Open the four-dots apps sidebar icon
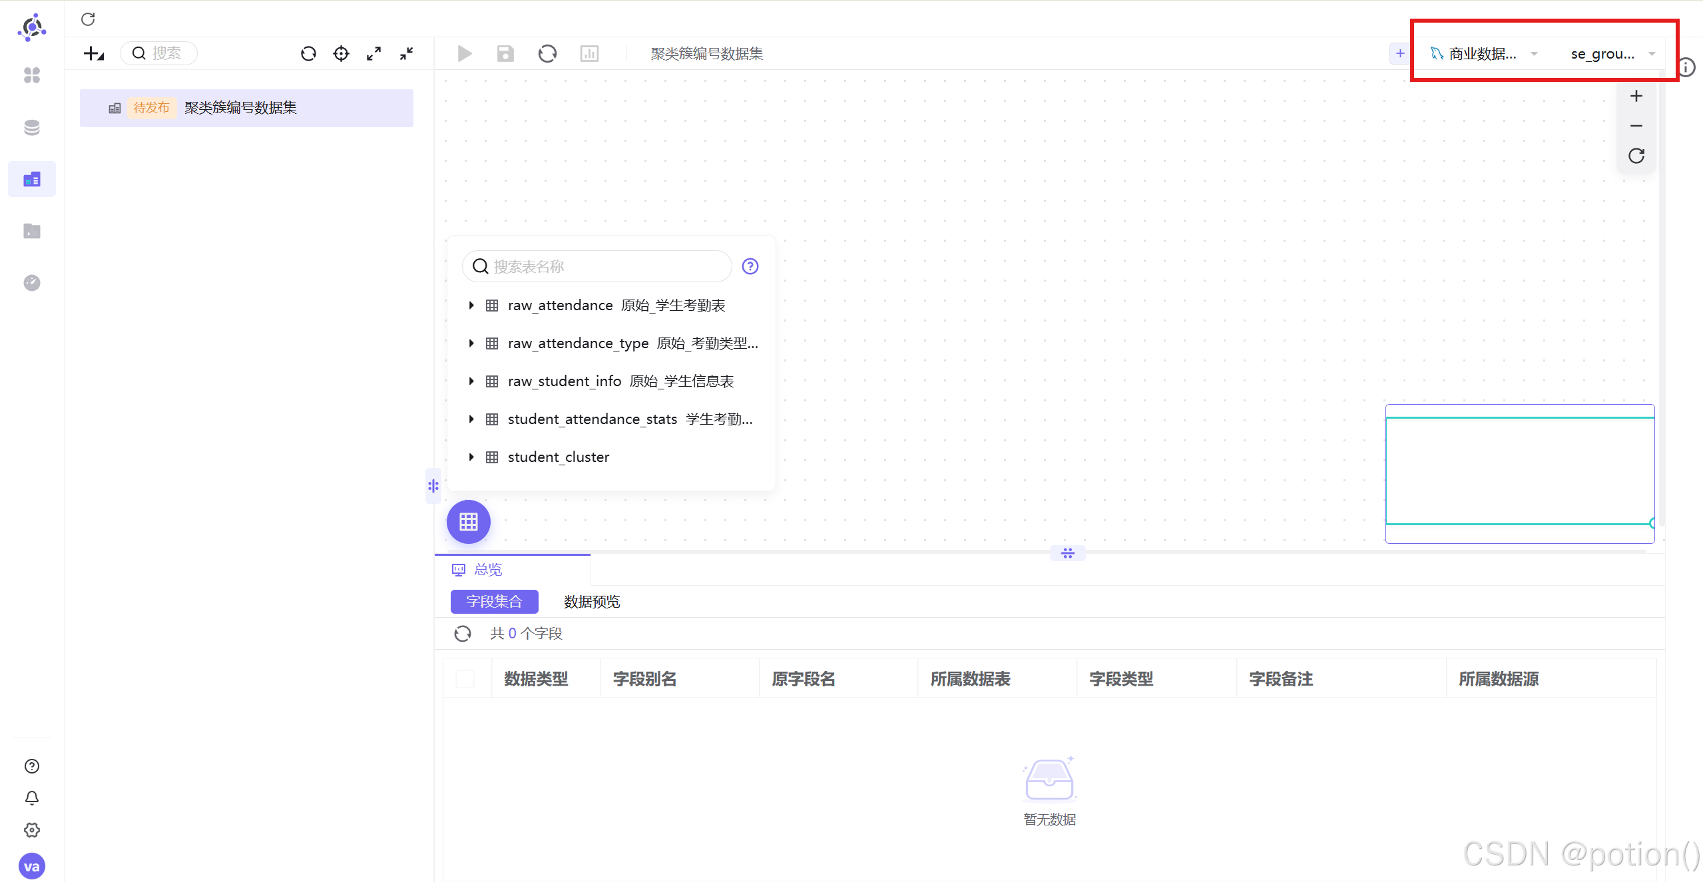 click(x=32, y=76)
